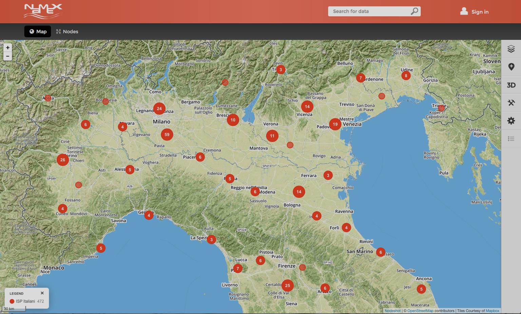Open the cluster of 3 near Trento
The height and width of the screenshot is (314, 521).
point(281,70)
